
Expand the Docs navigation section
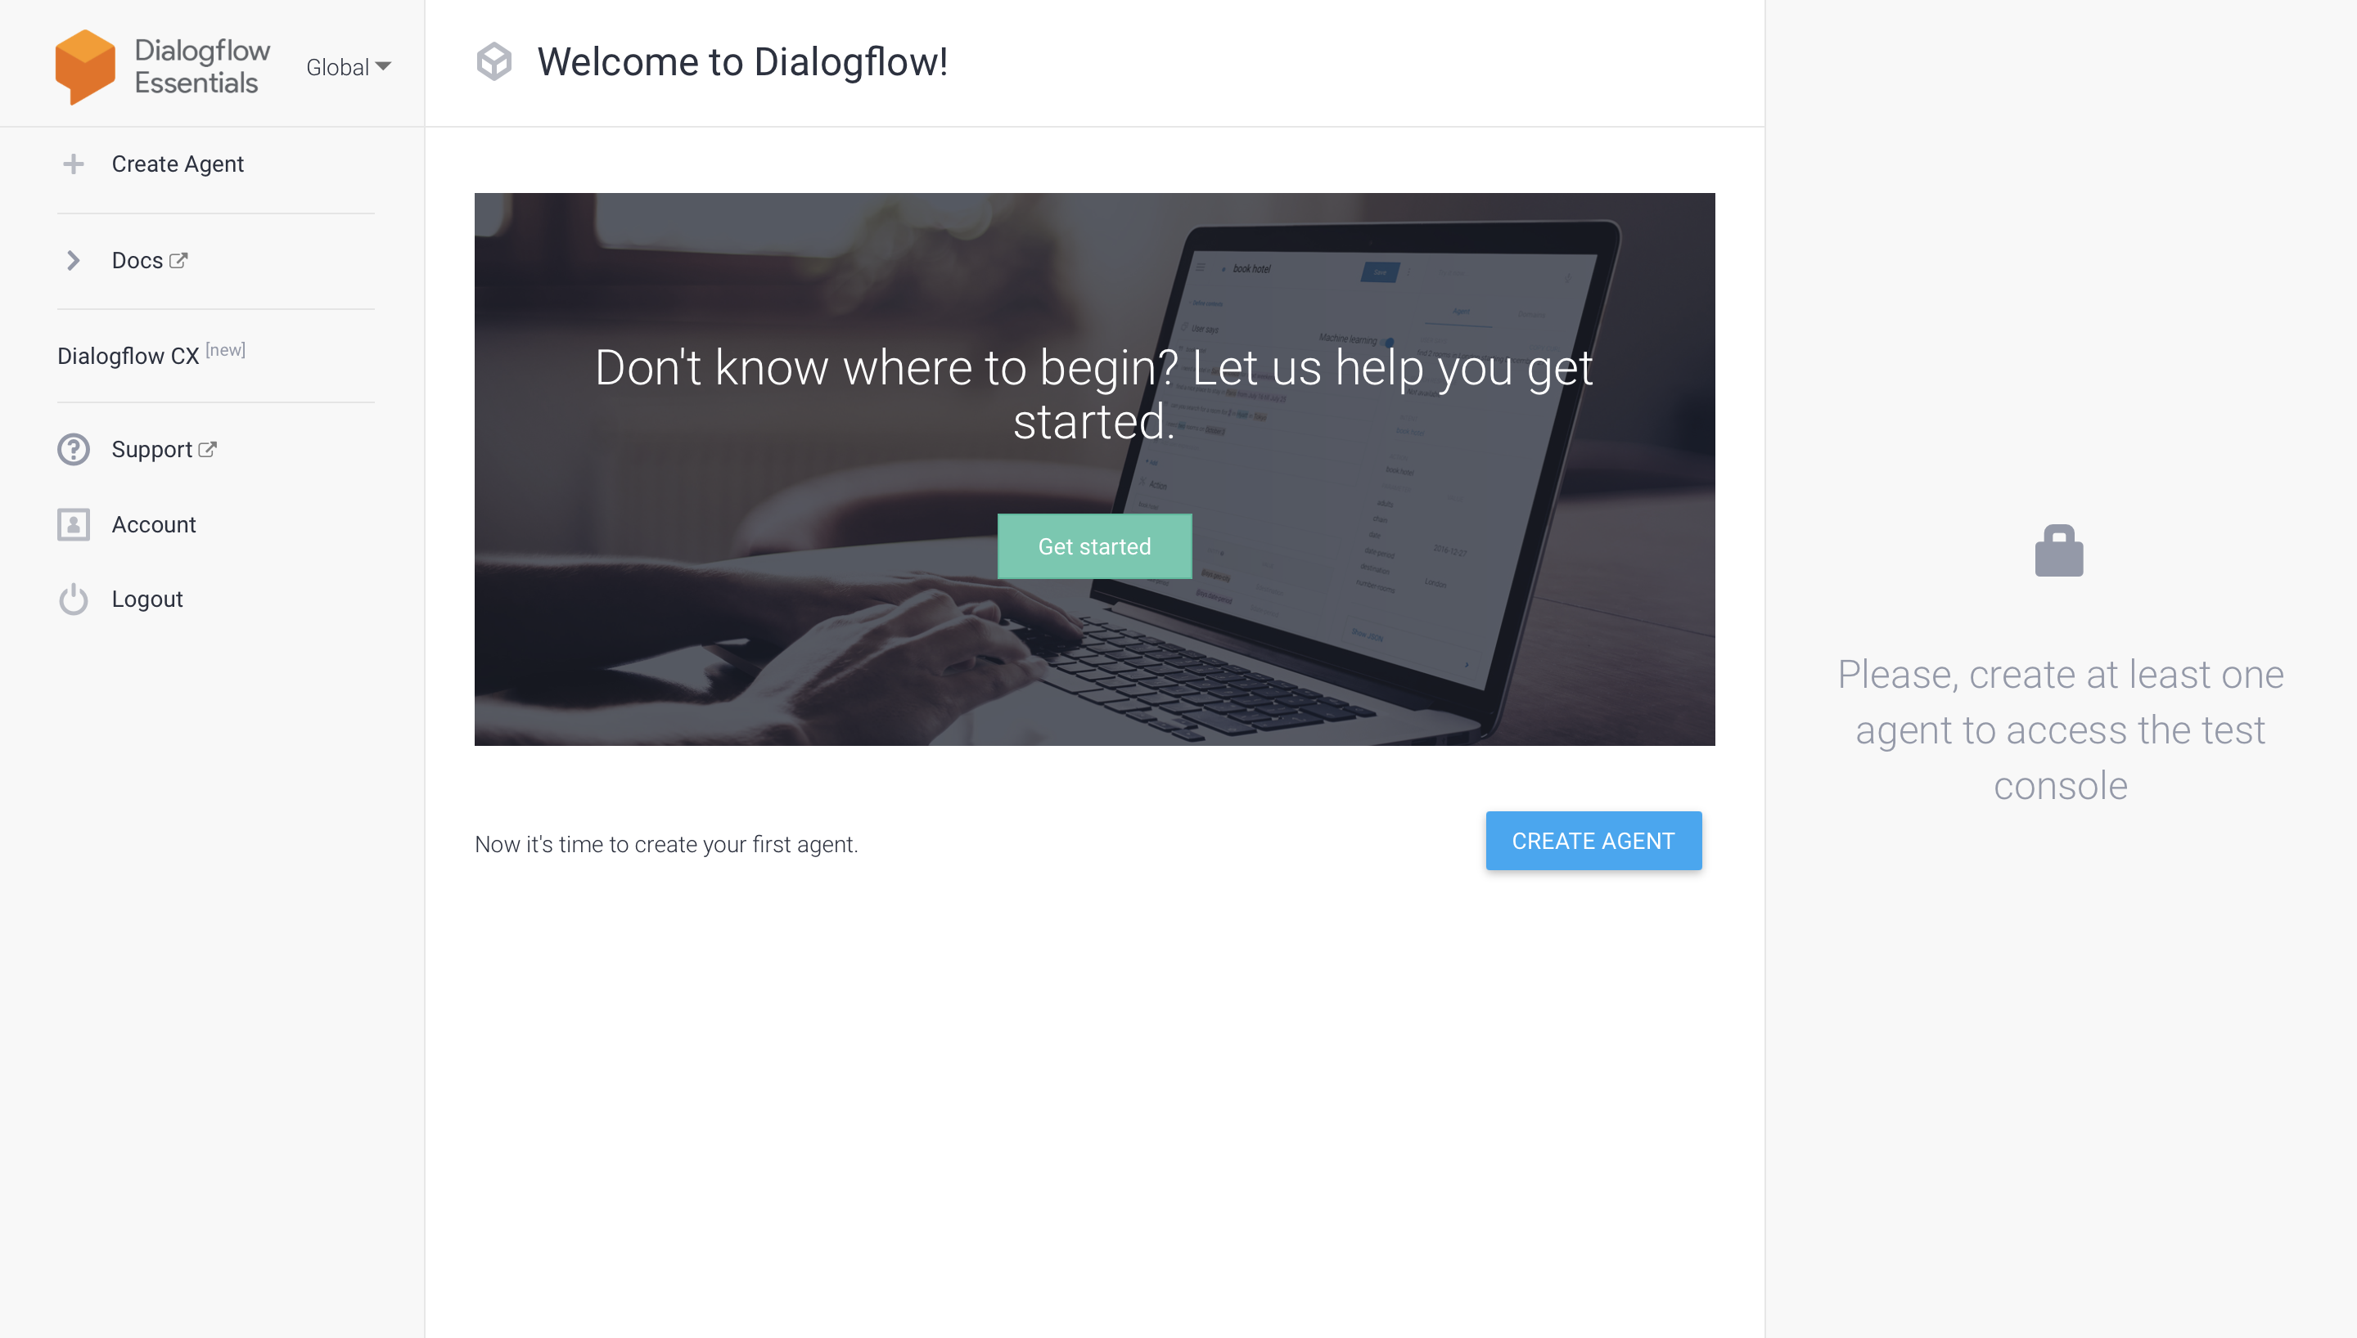pos(71,260)
